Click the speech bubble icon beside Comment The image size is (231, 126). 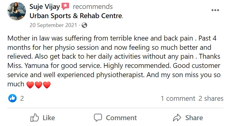coord(98,118)
